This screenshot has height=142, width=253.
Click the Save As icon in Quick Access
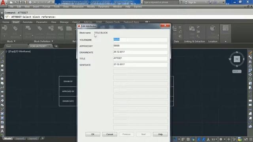(25, 2)
